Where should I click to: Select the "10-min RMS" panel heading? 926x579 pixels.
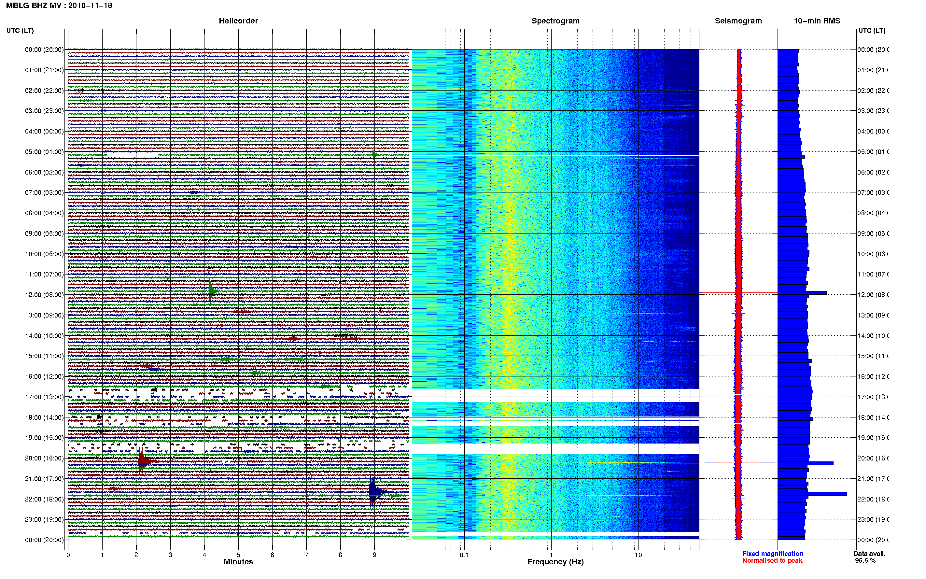(x=817, y=21)
